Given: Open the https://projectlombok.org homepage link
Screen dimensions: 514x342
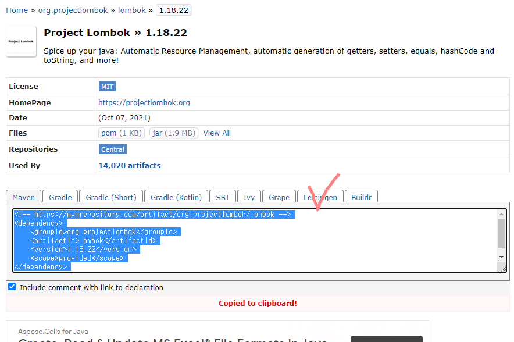Looking at the screenshot, I should point(144,102).
